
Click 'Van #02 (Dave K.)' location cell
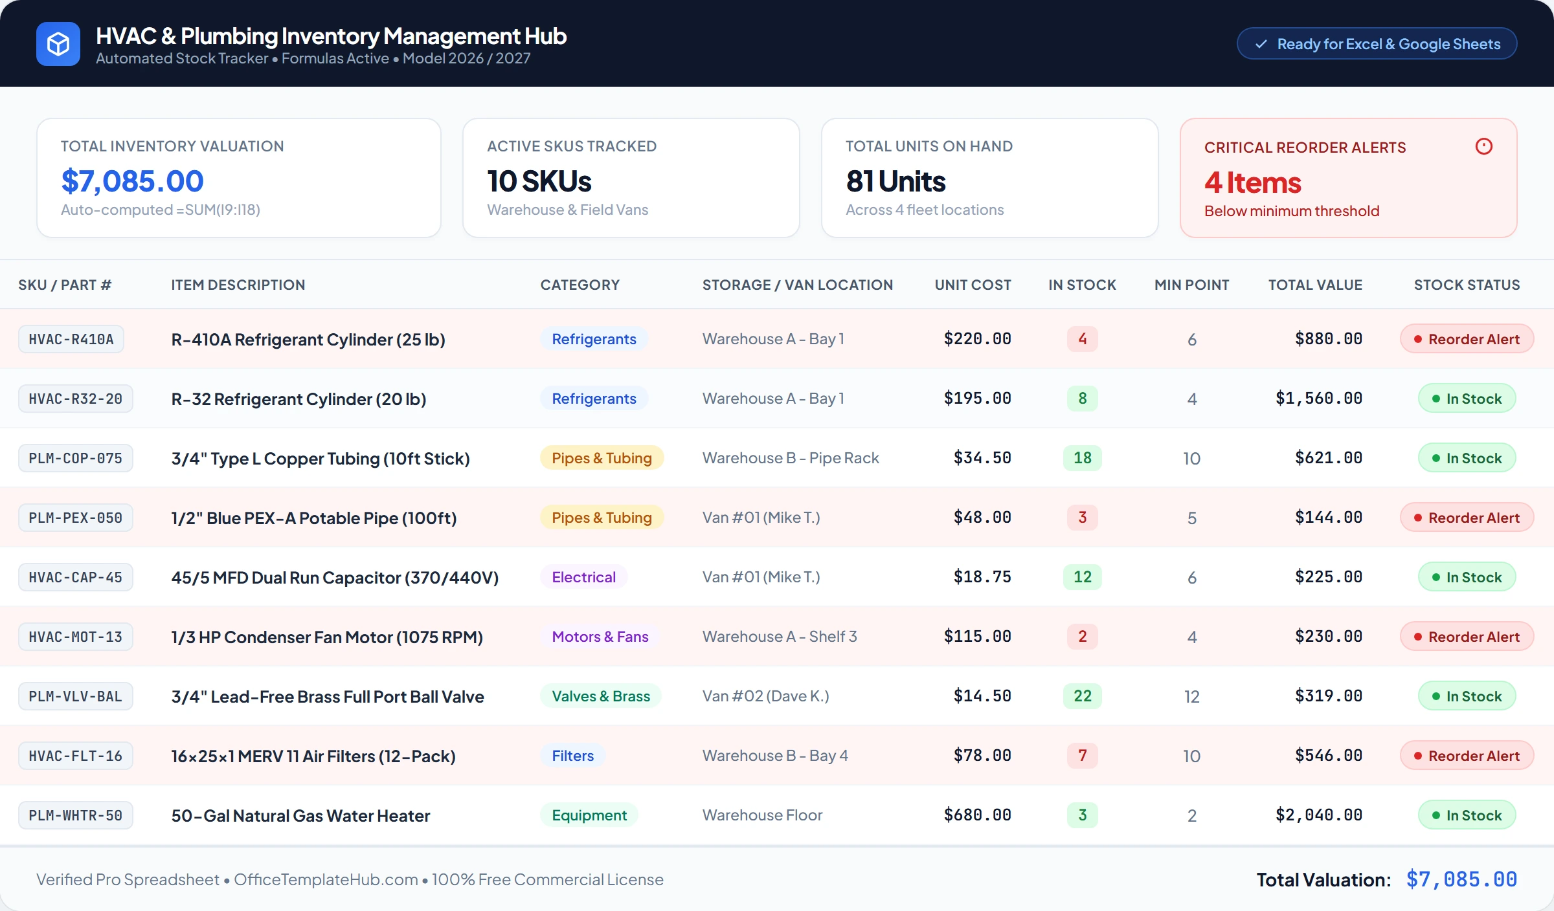766,696
